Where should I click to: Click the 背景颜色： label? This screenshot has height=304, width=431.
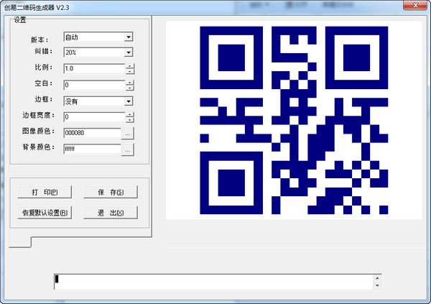(x=38, y=147)
